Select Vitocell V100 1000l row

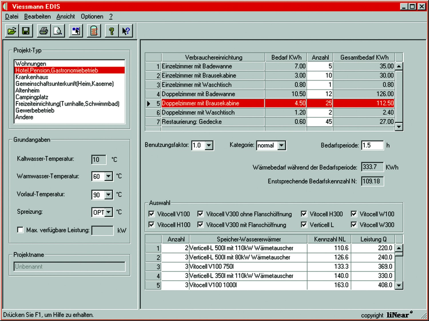coord(270,285)
